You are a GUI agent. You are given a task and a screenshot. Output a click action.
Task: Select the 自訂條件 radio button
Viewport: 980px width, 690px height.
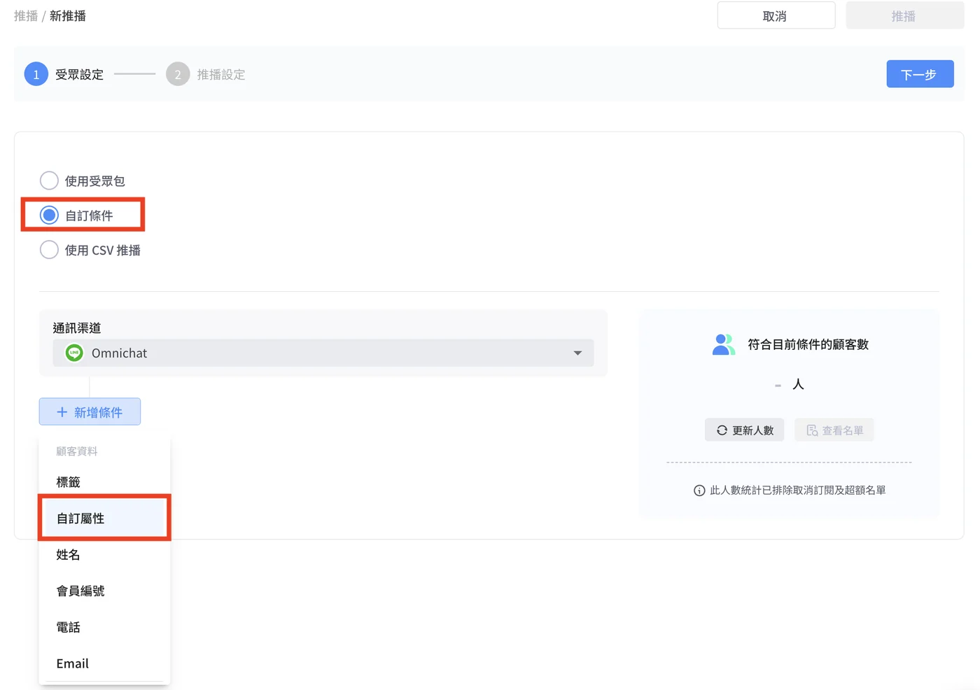coord(49,215)
